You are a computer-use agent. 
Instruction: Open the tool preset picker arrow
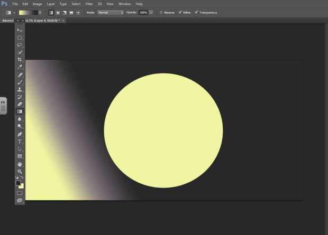click(14, 13)
